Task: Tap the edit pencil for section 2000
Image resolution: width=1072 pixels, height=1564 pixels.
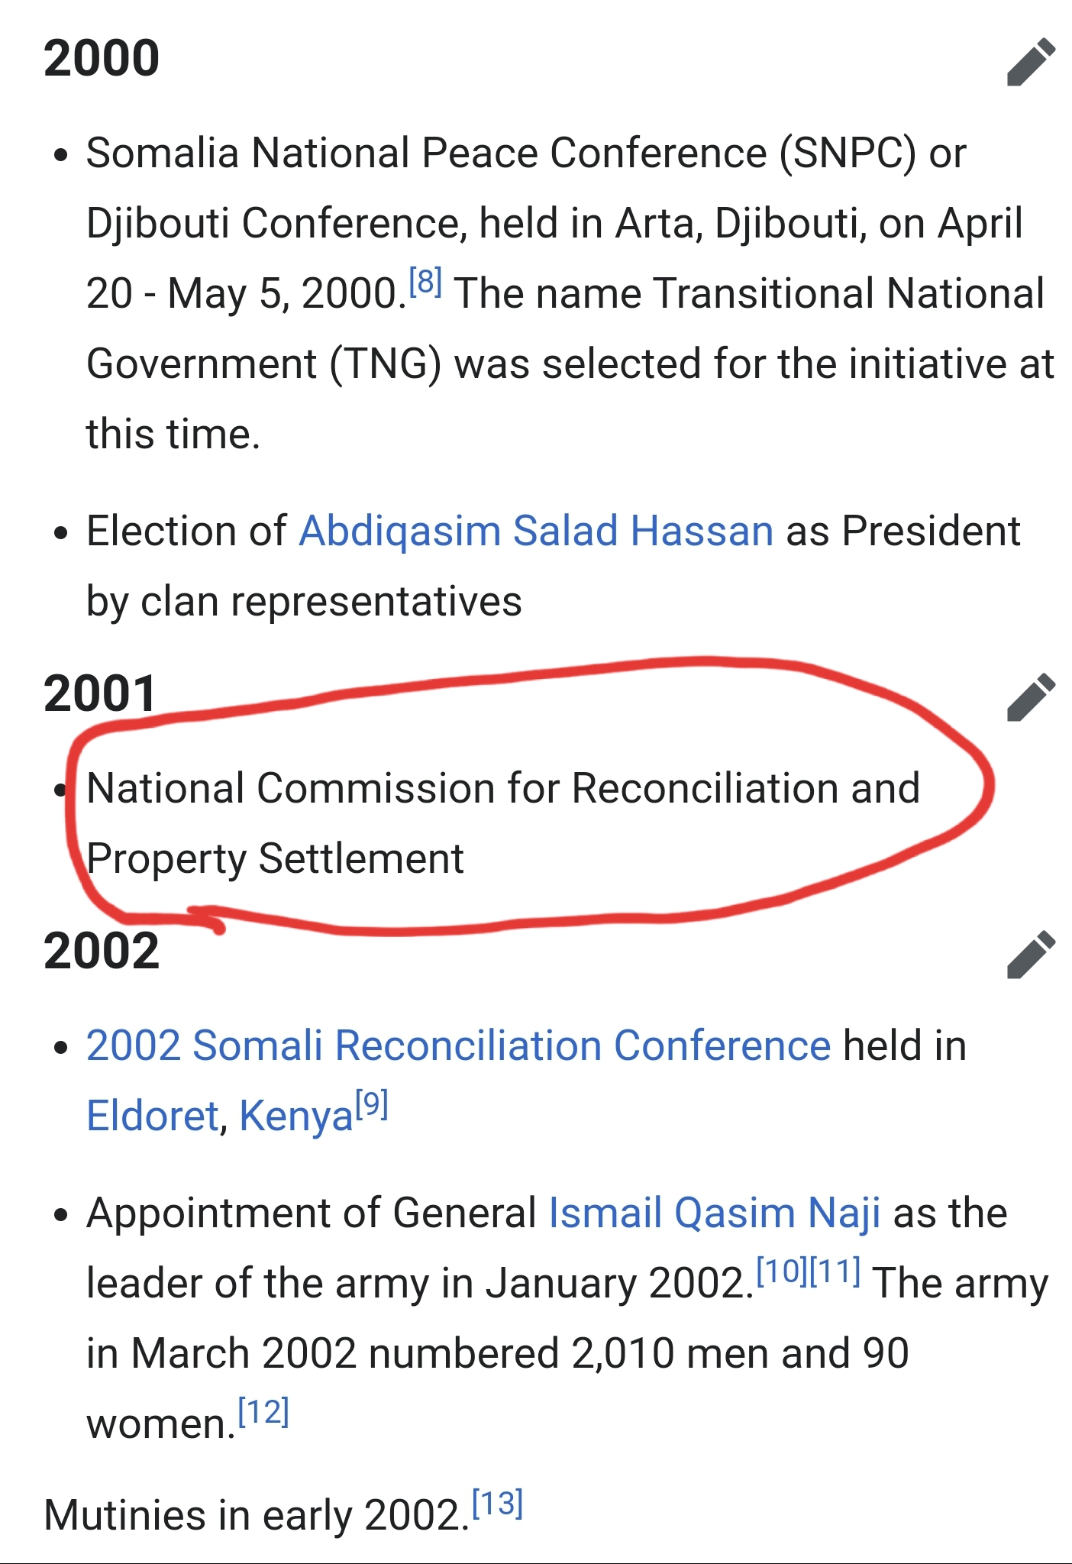Action: click(1031, 61)
